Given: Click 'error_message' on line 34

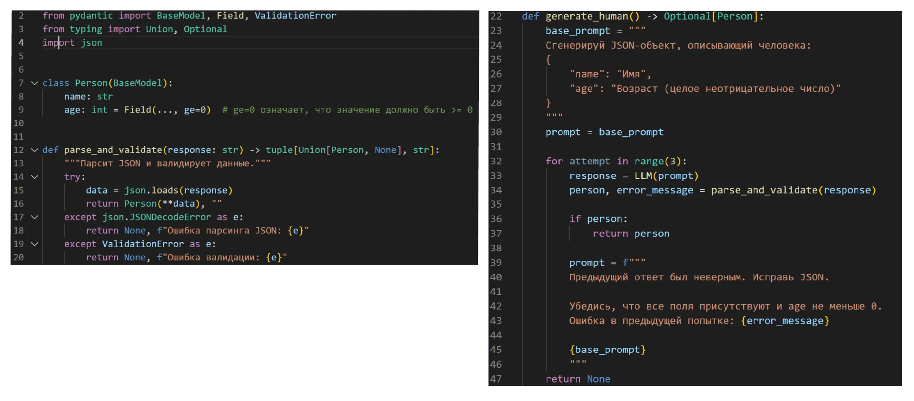Looking at the screenshot, I should (655, 191).
